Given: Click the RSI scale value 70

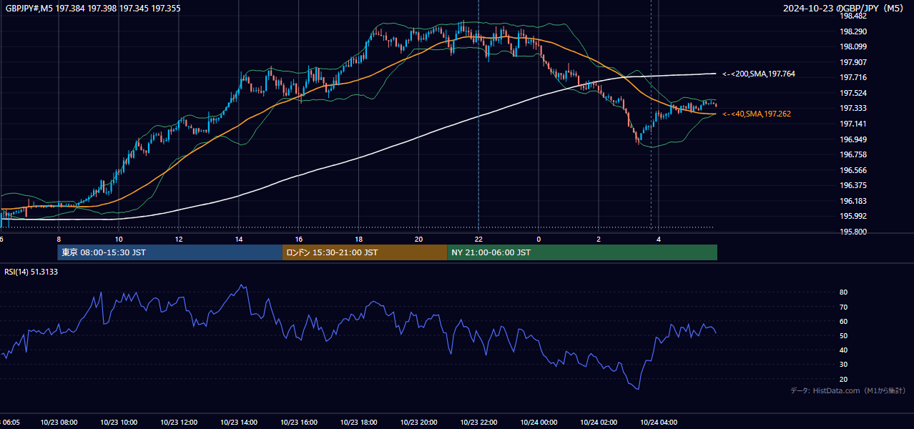Looking at the screenshot, I should point(843,307).
